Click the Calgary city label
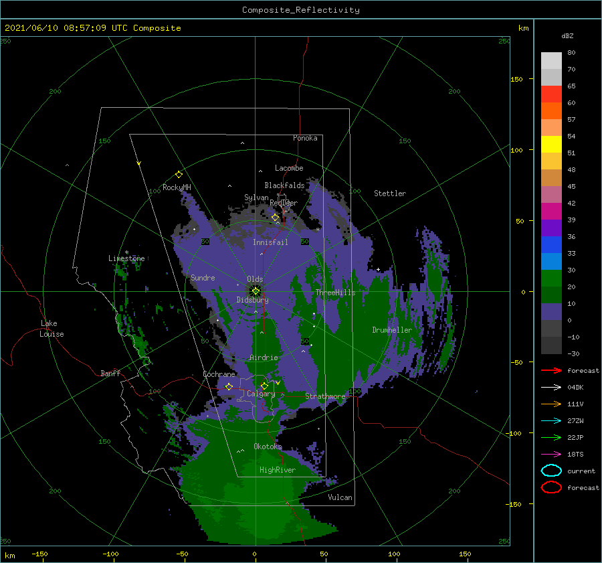The height and width of the screenshot is (563, 602). coord(261,394)
